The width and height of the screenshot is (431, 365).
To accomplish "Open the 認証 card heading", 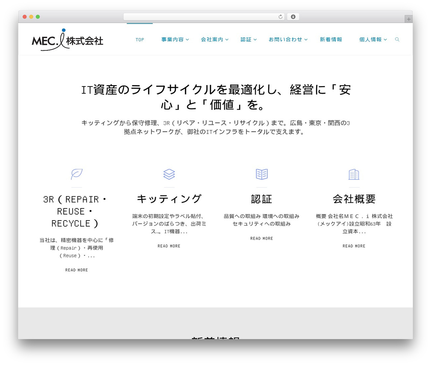I will [262, 199].
